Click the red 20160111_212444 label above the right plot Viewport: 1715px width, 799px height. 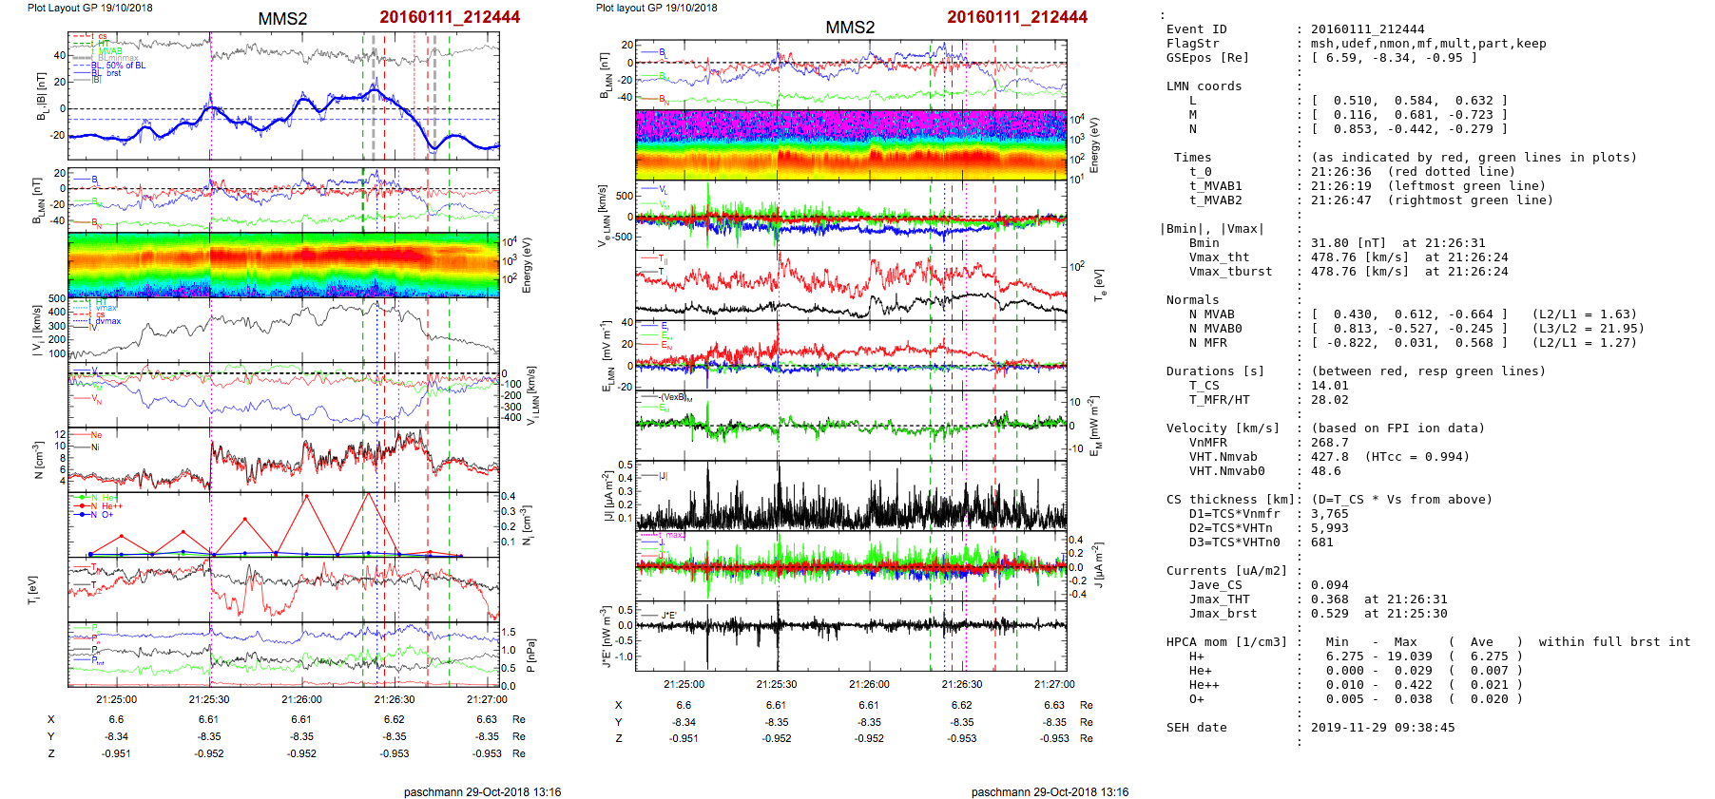[1016, 17]
